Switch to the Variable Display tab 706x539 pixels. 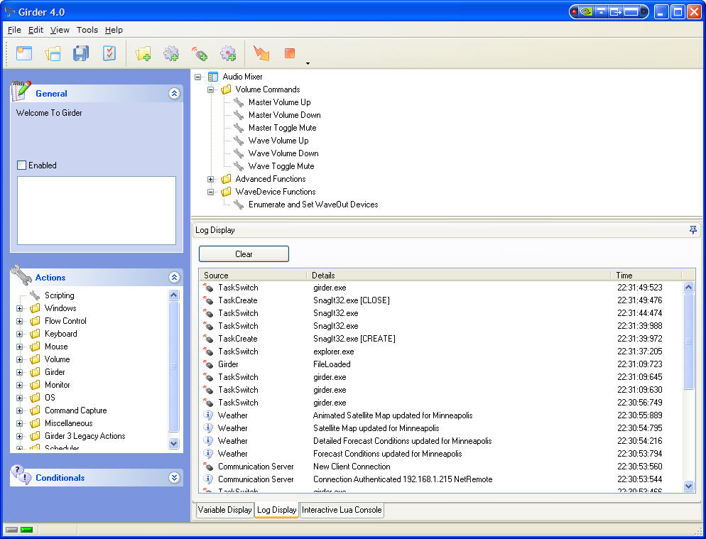224,510
